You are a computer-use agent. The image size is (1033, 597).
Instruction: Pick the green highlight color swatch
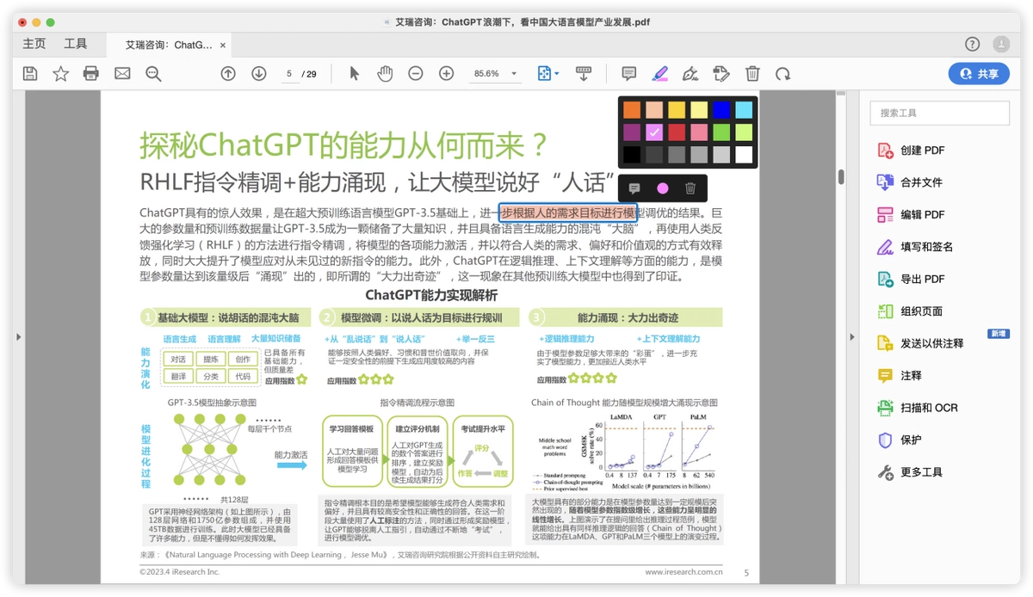[721, 132]
